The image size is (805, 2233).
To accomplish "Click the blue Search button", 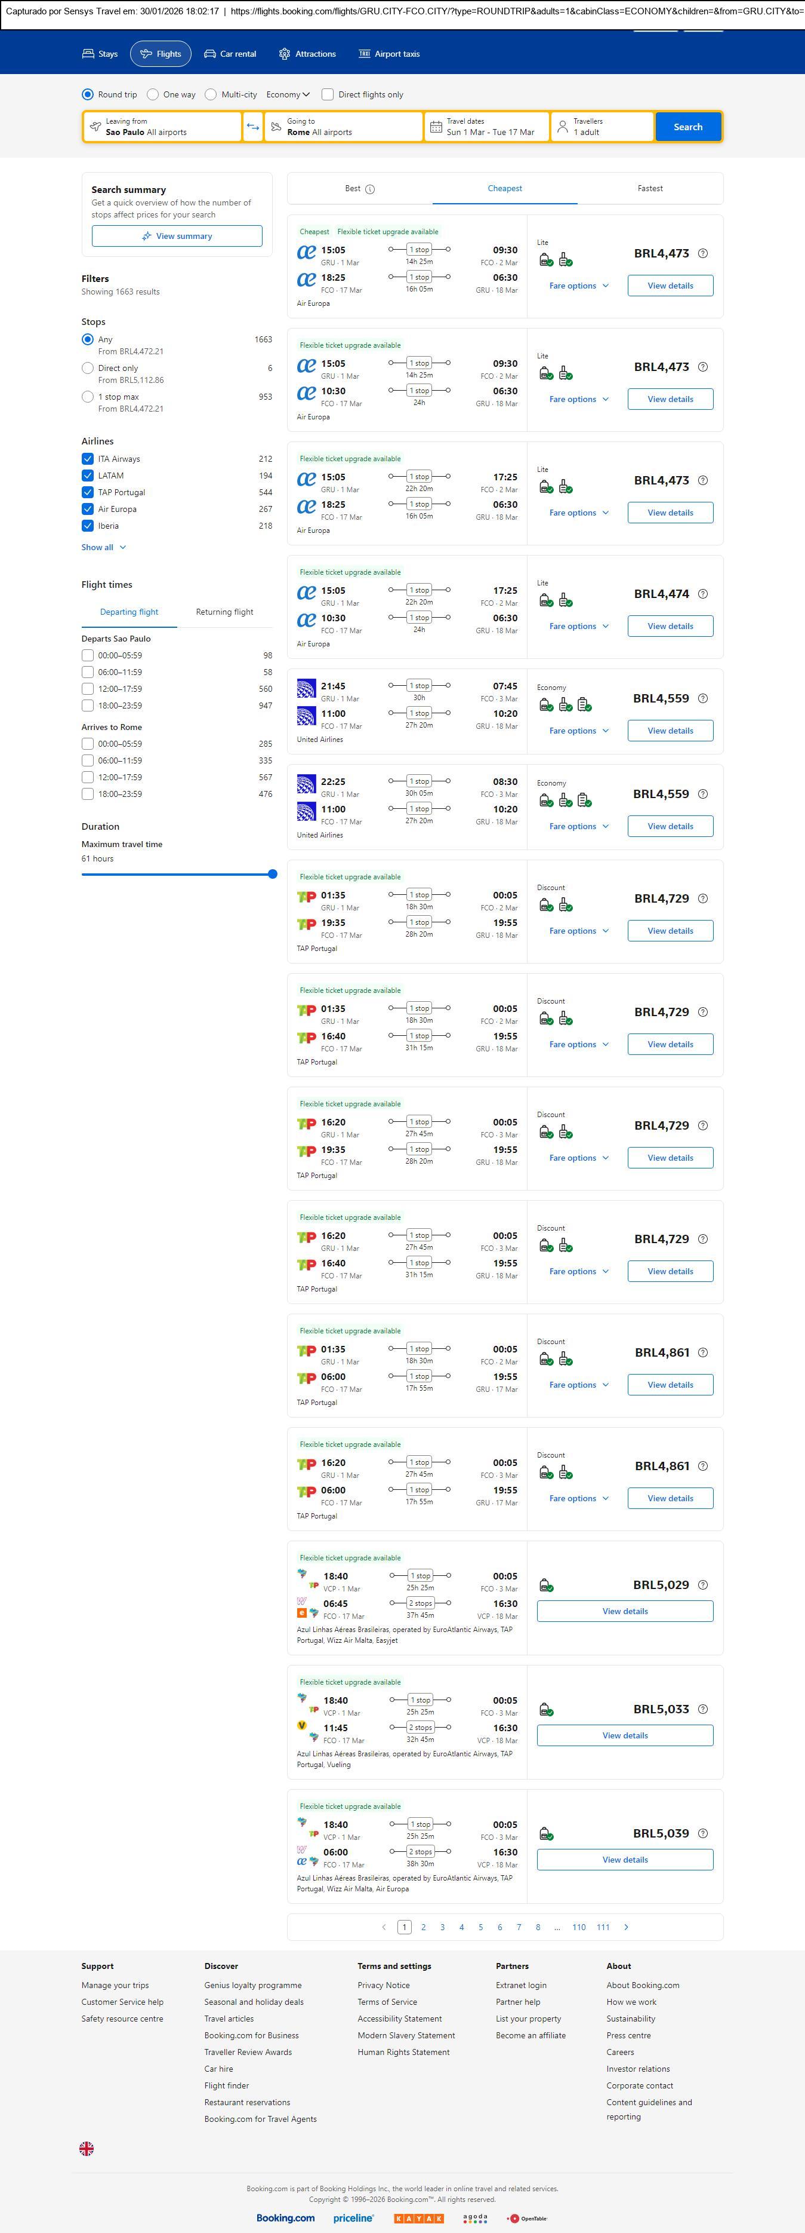I will [x=687, y=127].
